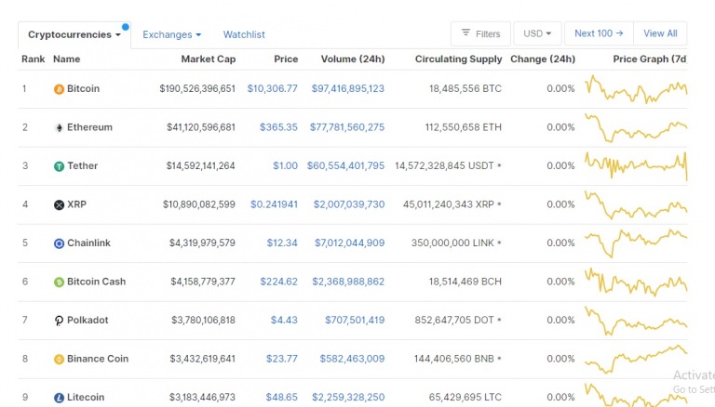Image resolution: width=715 pixels, height=407 pixels.
Task: Click XRP volume $2,007,039,730
Action: [349, 204]
